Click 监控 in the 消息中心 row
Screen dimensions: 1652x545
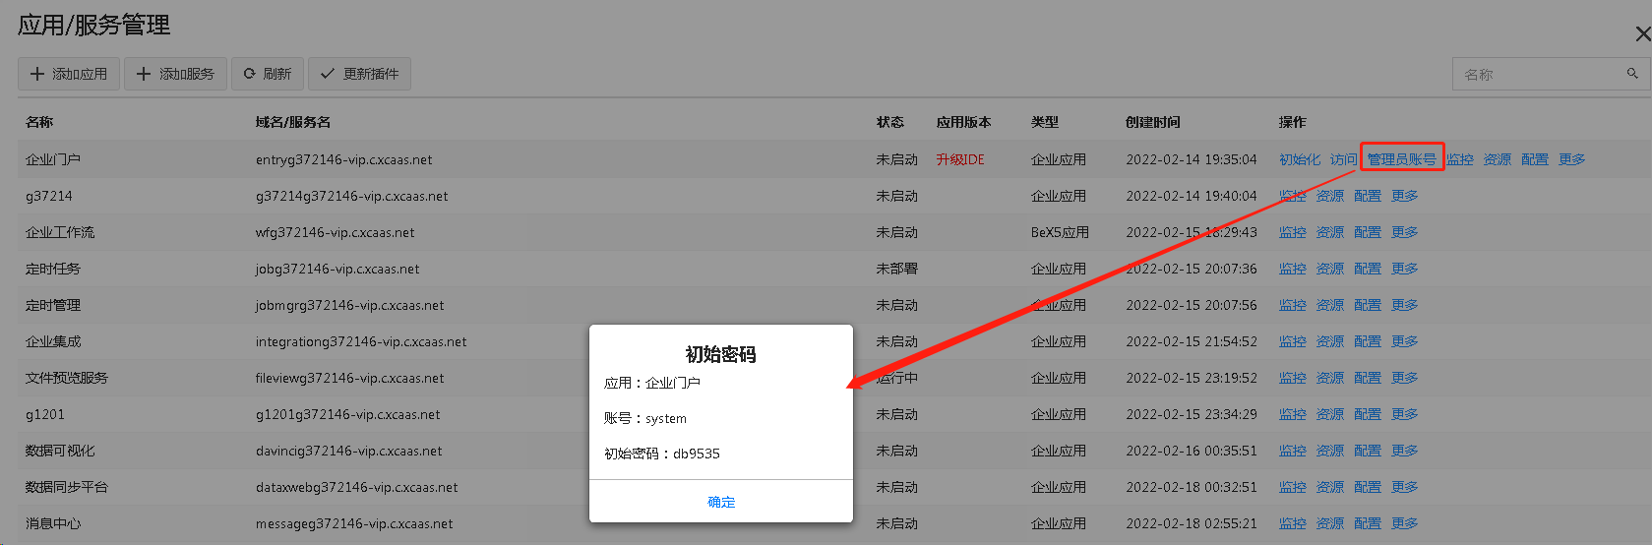(1293, 523)
